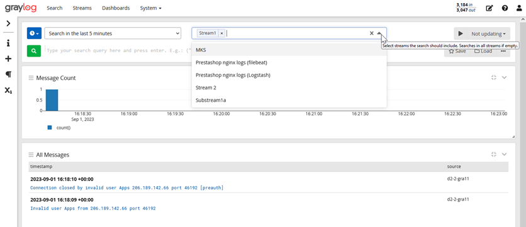Click the blue bar in Message Count chart
This screenshot has width=526, height=227.
coord(52,100)
